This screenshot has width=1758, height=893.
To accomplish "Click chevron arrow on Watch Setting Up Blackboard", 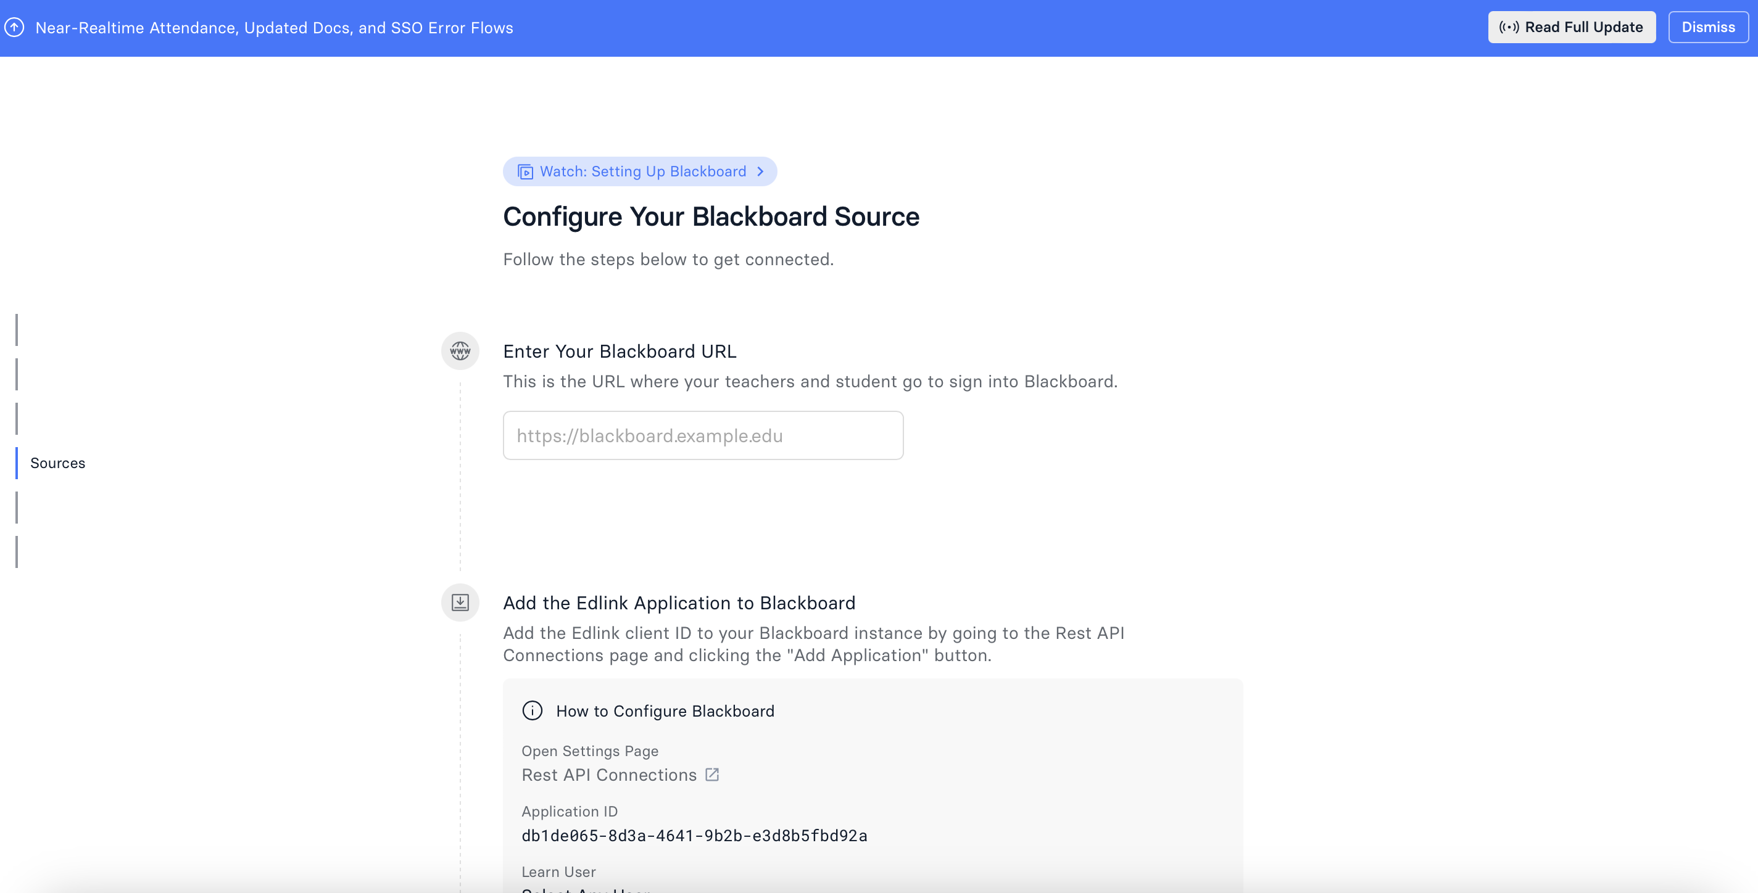I will click(760, 172).
